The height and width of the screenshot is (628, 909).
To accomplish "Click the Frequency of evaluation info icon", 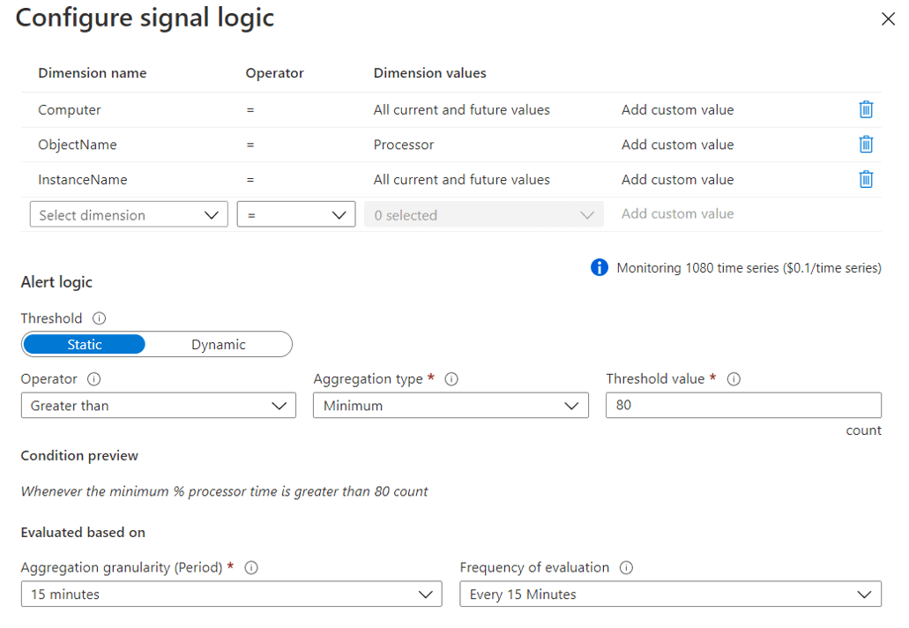I will click(x=627, y=568).
